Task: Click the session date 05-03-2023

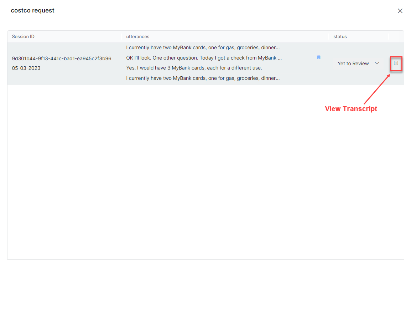Action: [x=26, y=68]
